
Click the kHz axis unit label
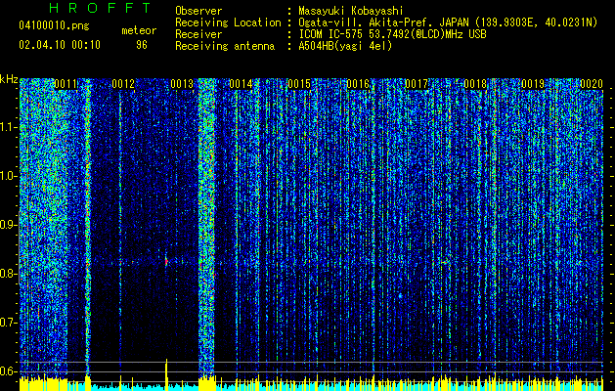pyautogui.click(x=9, y=79)
